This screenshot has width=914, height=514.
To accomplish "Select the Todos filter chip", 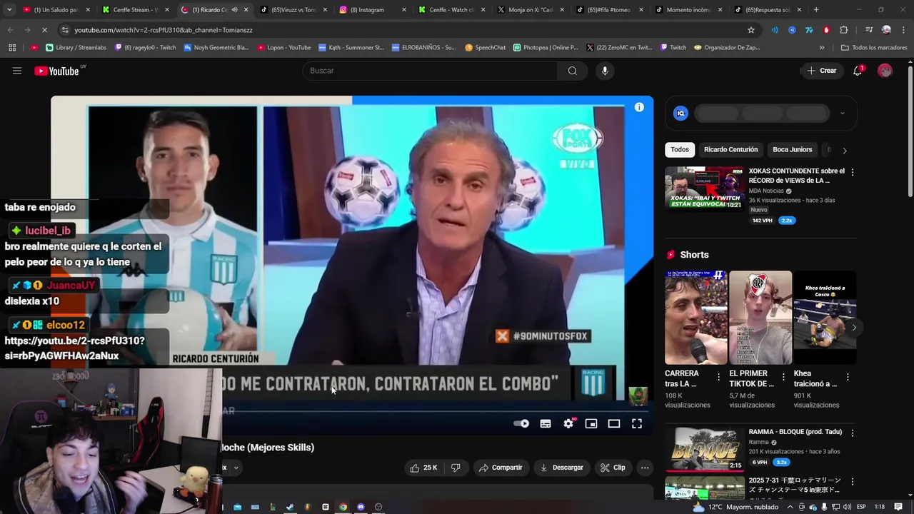I will (x=680, y=150).
